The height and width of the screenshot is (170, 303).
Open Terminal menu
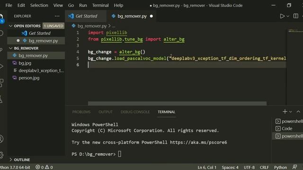pyautogui.click(x=100, y=5)
